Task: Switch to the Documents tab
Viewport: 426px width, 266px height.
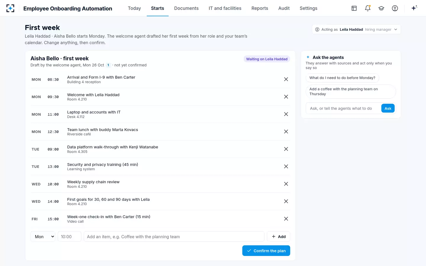Action: click(186, 8)
